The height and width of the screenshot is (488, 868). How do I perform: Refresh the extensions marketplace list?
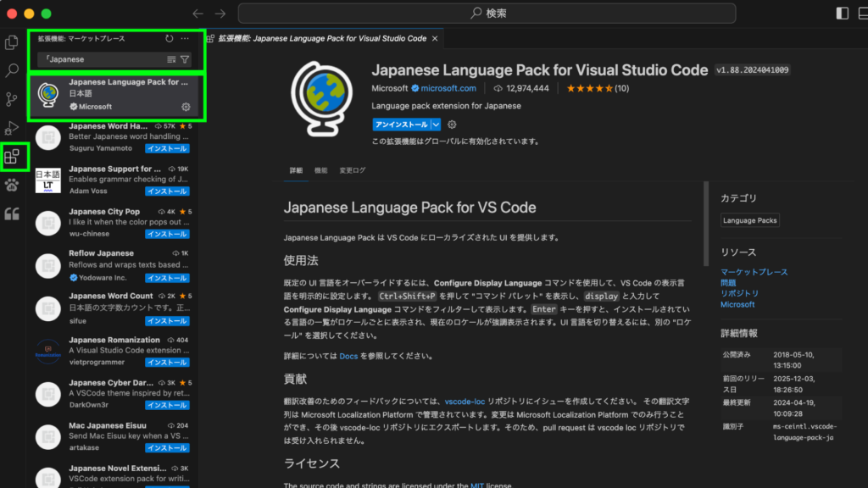170,38
